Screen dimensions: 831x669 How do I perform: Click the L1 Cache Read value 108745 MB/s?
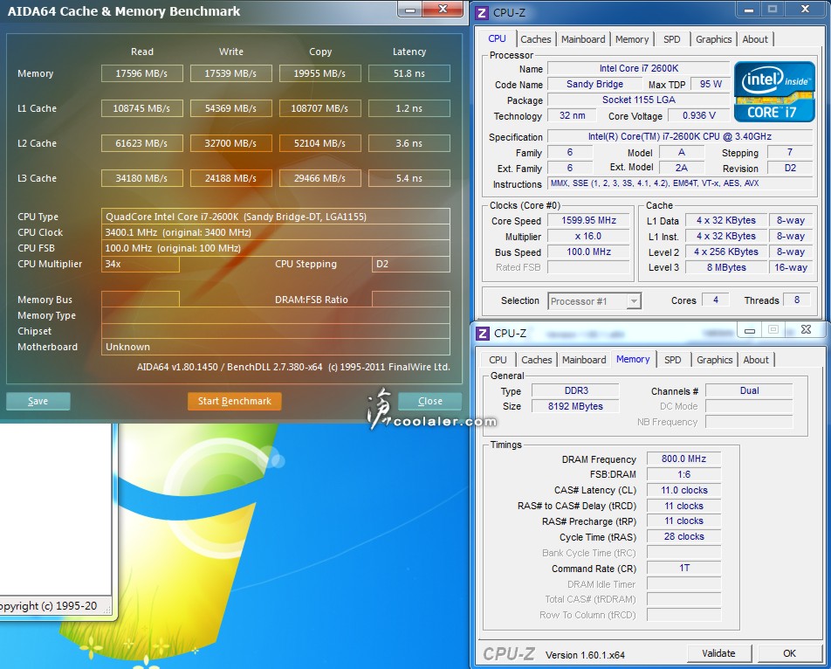click(x=142, y=108)
